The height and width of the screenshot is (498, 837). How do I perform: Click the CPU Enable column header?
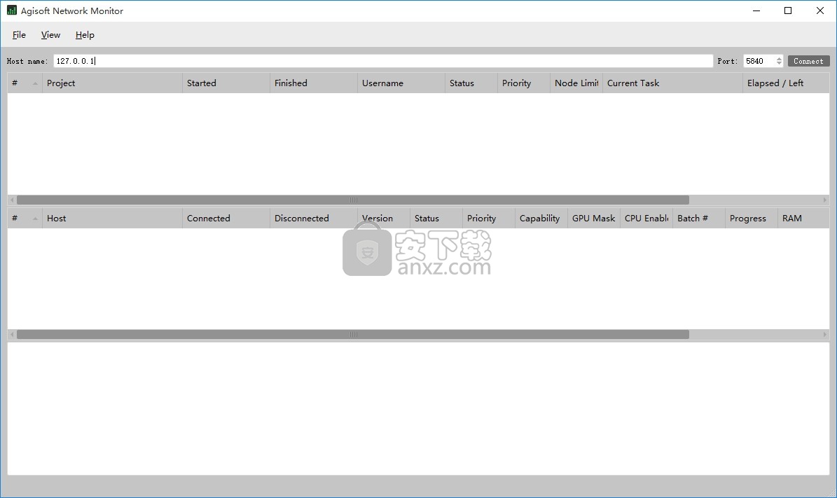pos(646,219)
